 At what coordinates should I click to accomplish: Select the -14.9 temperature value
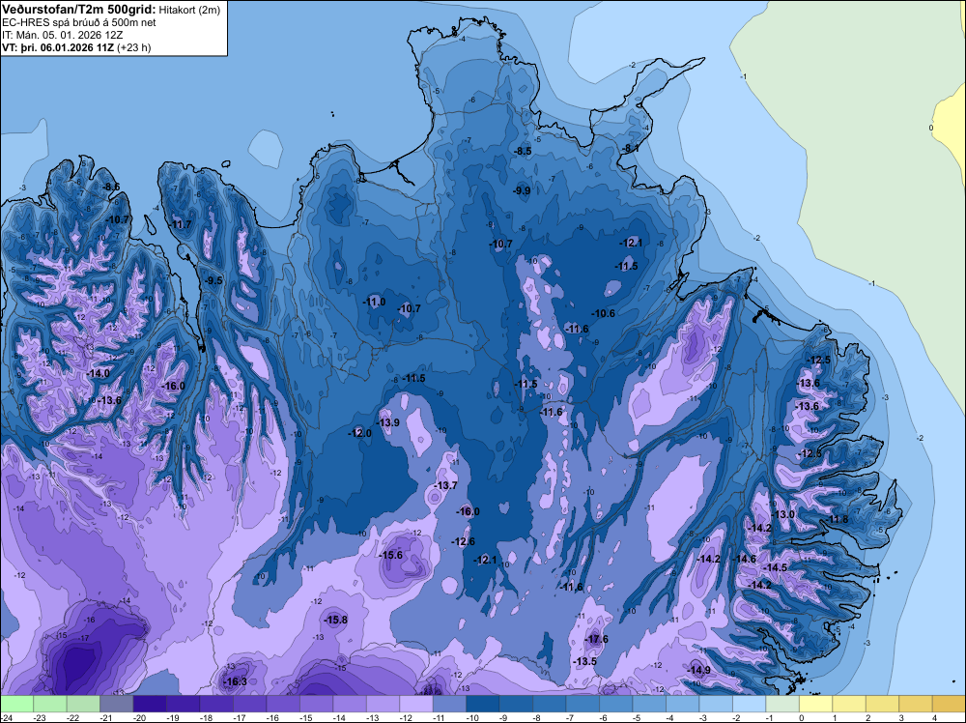698,670
